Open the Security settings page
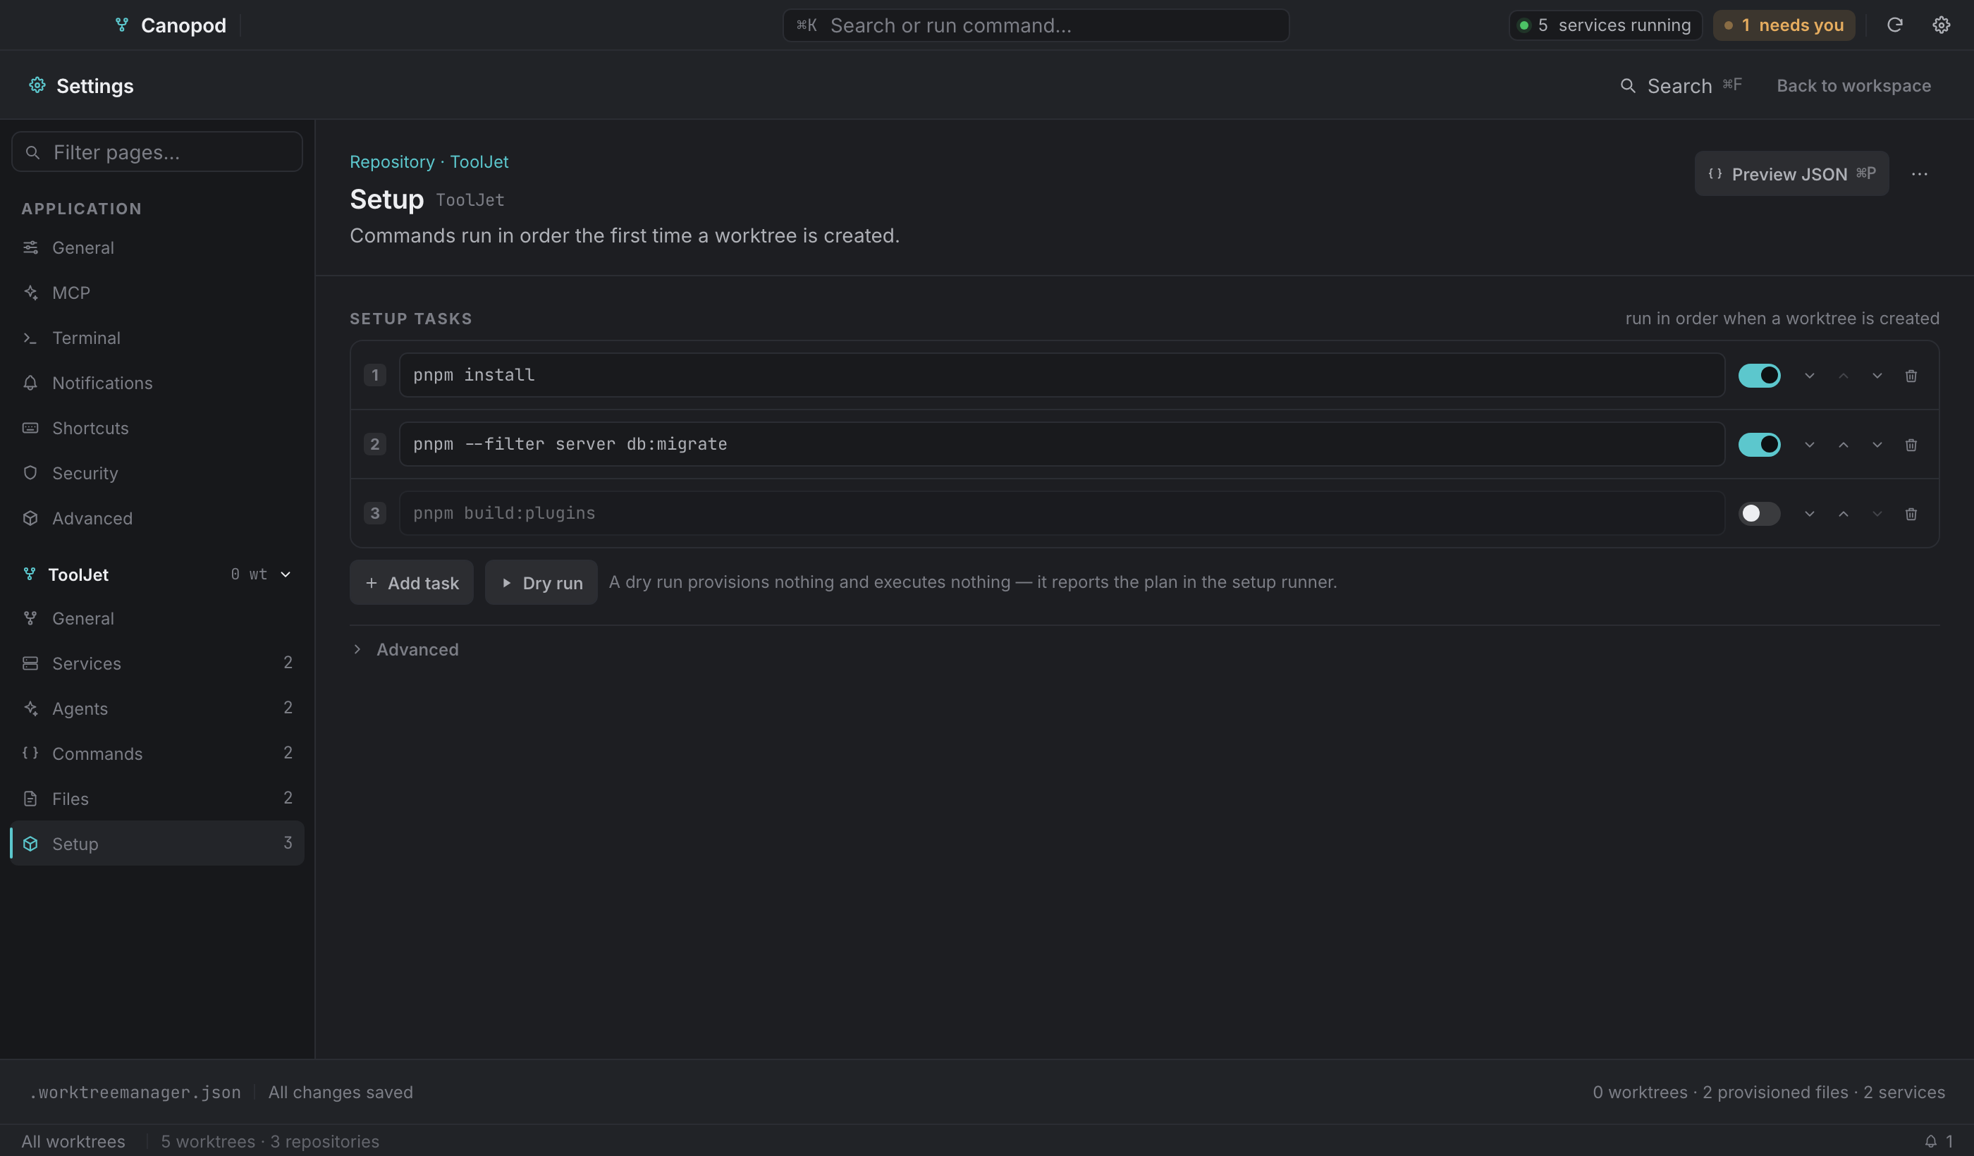 point(157,473)
